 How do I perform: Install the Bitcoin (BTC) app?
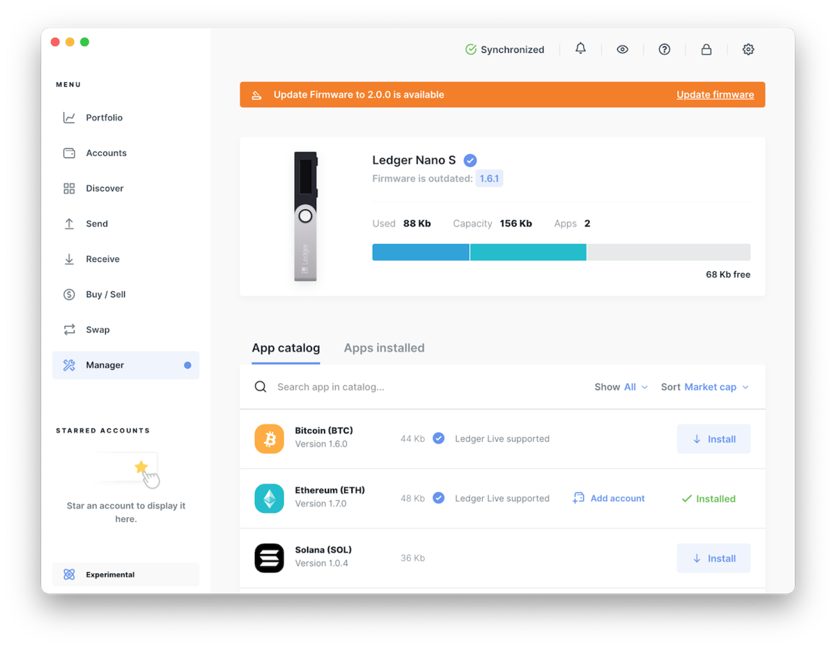tap(713, 438)
